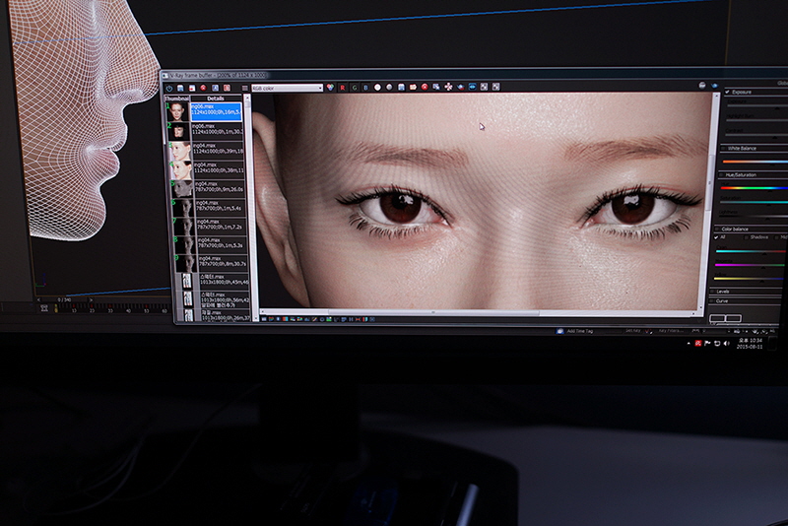Toggle the blue B channel view
Screen dimensions: 788x526
coord(365,88)
